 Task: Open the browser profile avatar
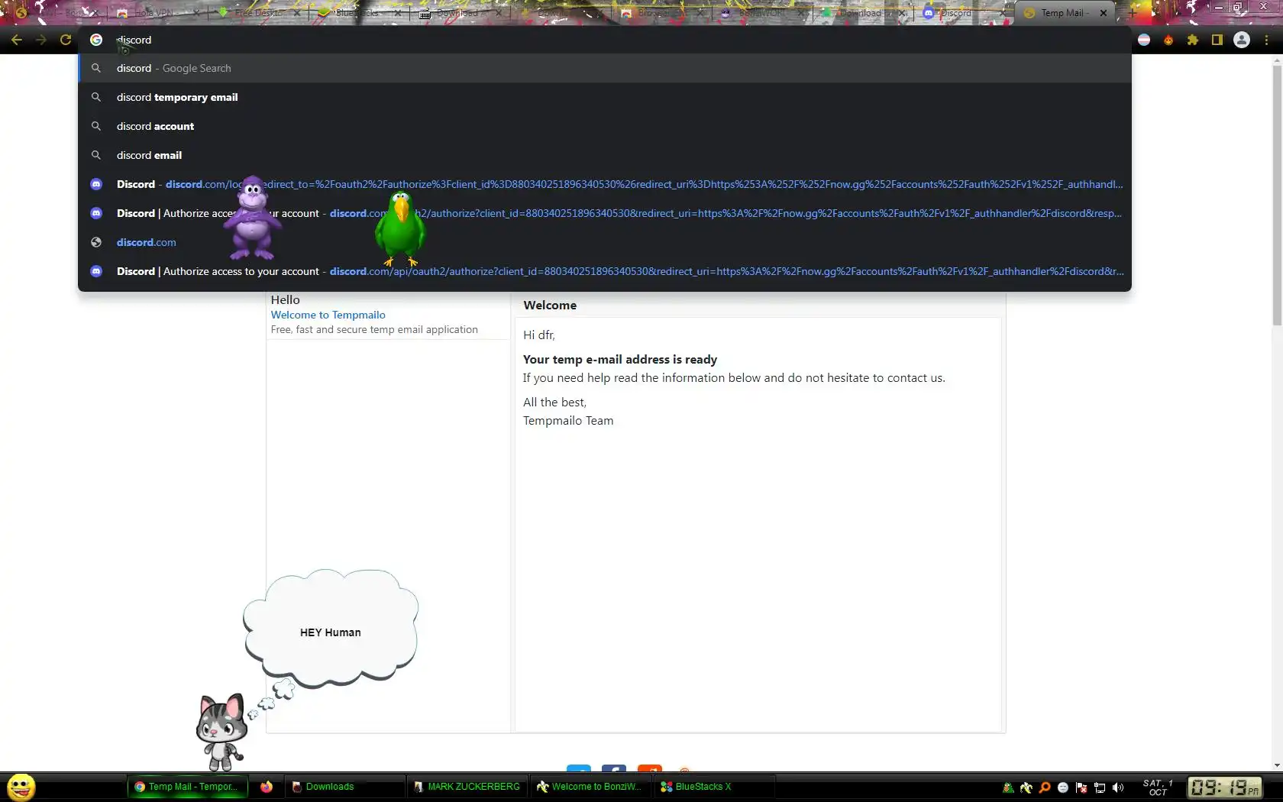point(1242,40)
